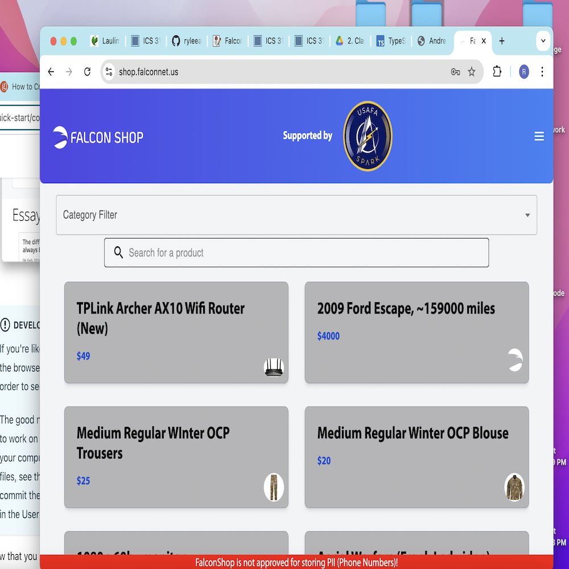Click the address bar URL
Screen dimensions: 569x569
(x=149, y=72)
